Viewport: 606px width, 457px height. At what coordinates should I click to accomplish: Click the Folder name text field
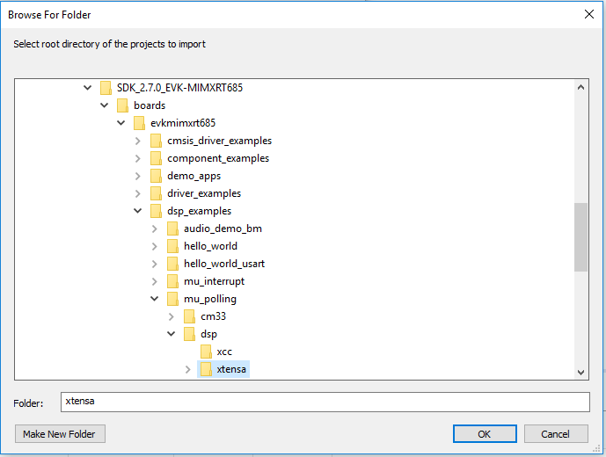click(x=325, y=402)
